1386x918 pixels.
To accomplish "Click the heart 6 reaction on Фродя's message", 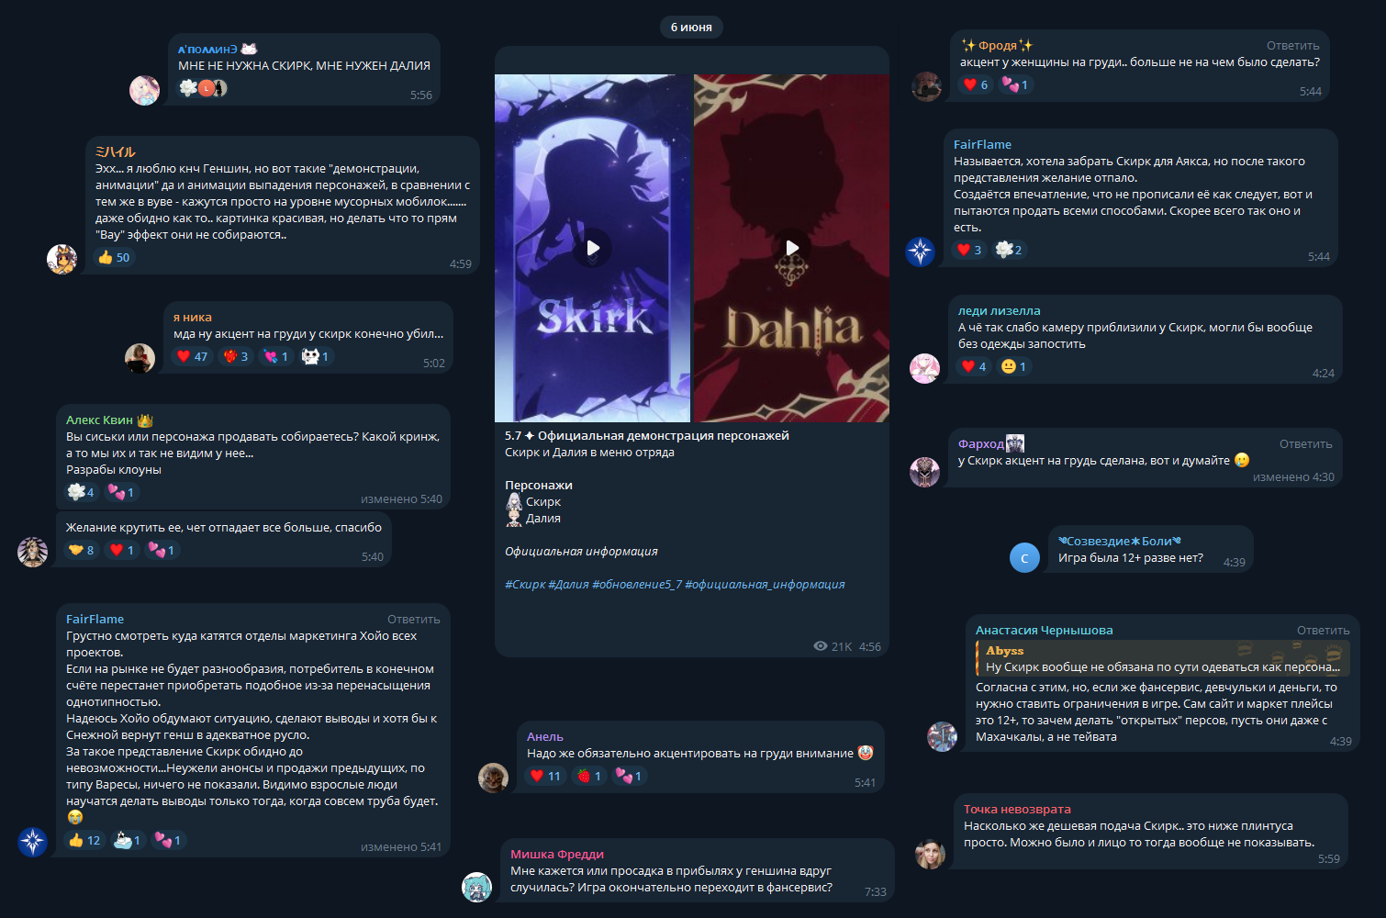I will click(x=976, y=84).
